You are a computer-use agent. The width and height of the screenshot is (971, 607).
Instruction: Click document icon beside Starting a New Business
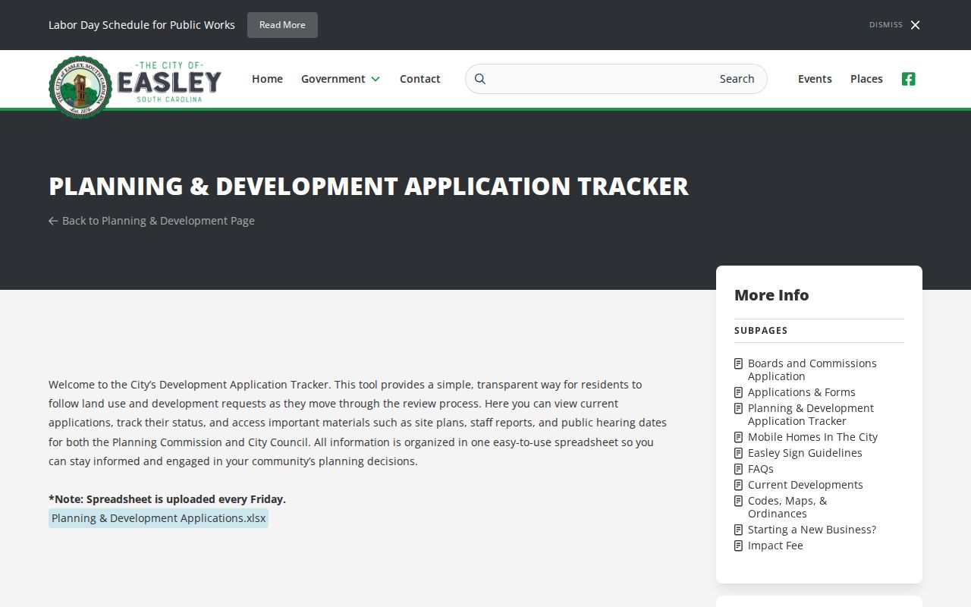739,530
